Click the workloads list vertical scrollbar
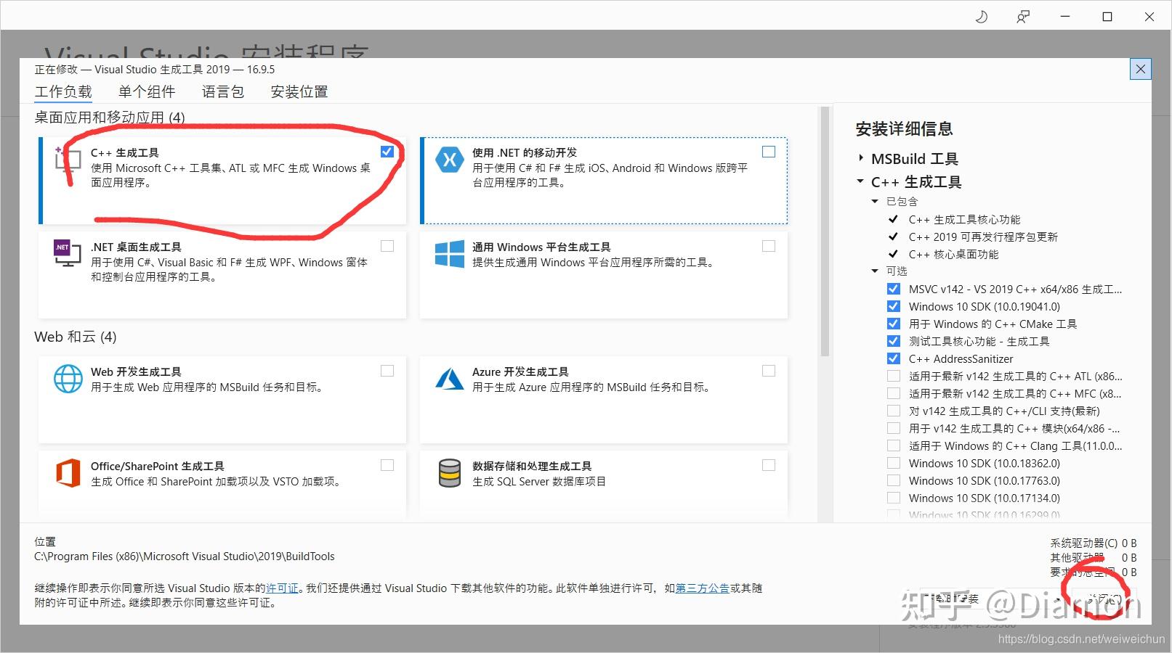Image resolution: width=1172 pixels, height=653 pixels. coord(825,232)
